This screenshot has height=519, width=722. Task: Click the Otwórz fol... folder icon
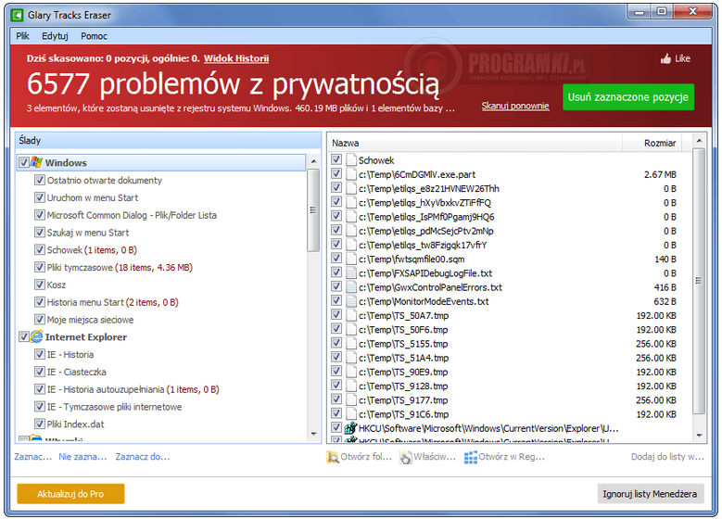pos(332,457)
